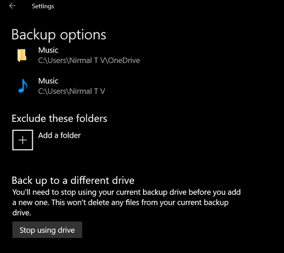Click the Settings window title
The image size is (284, 253).
[x=43, y=6]
